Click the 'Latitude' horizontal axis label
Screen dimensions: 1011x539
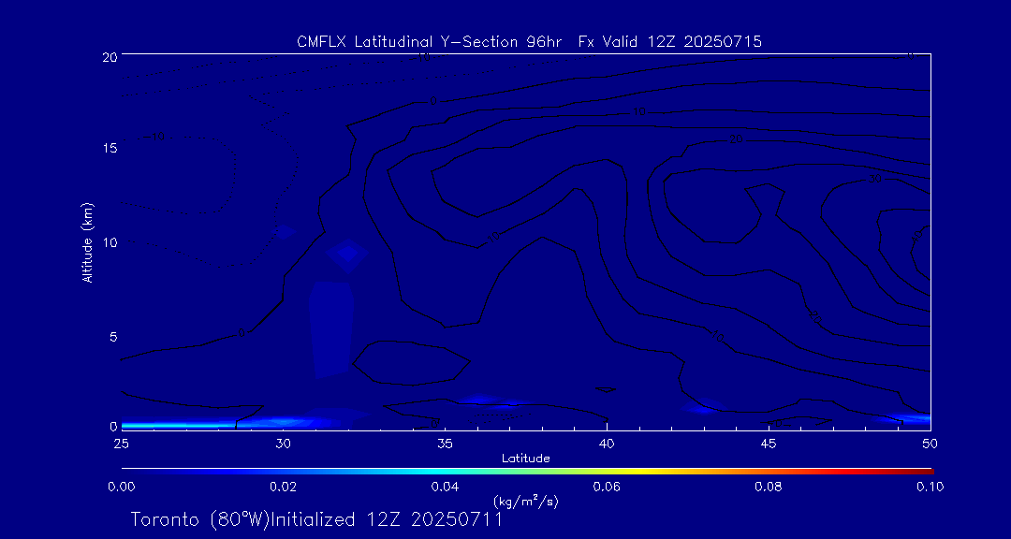525,459
